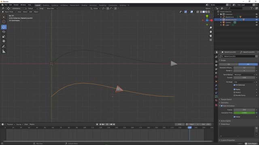Adjust the Resolution Preview U field
The width and height of the screenshot is (259, 145).
click(x=244, y=68)
